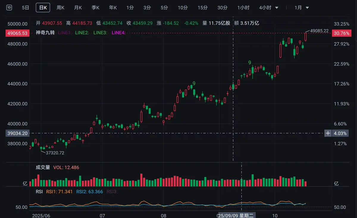
Task: Pick the 30分 interval
Action: [x=222, y=8]
